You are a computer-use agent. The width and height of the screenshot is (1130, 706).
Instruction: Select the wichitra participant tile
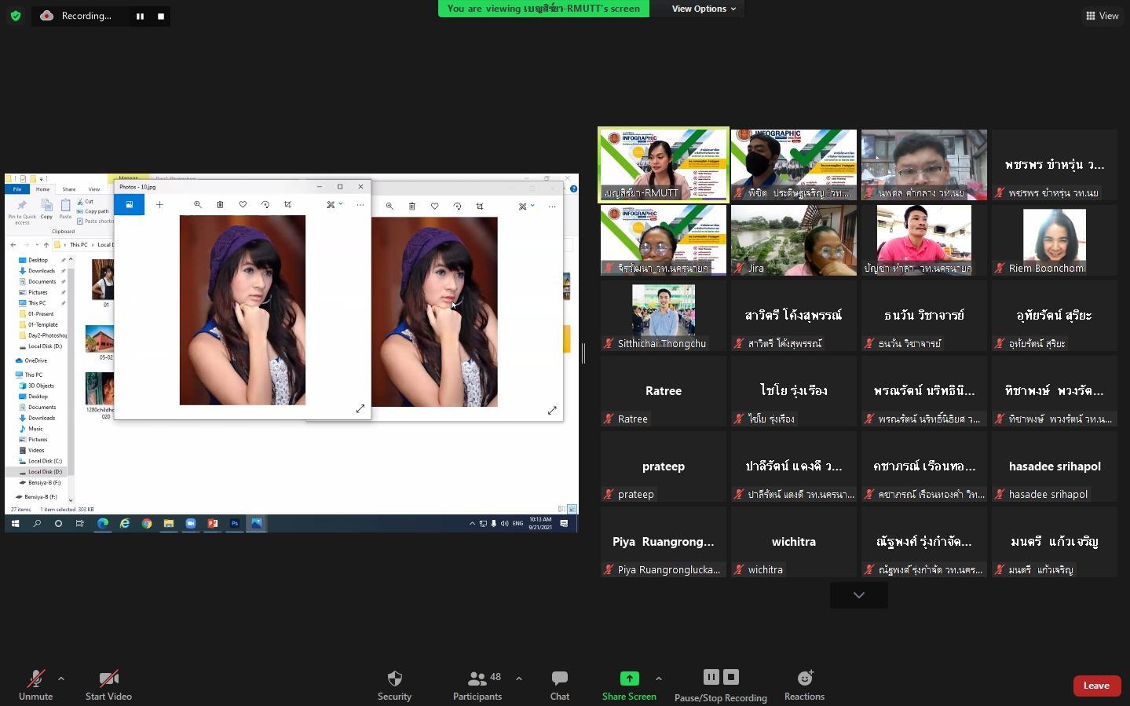tap(794, 541)
